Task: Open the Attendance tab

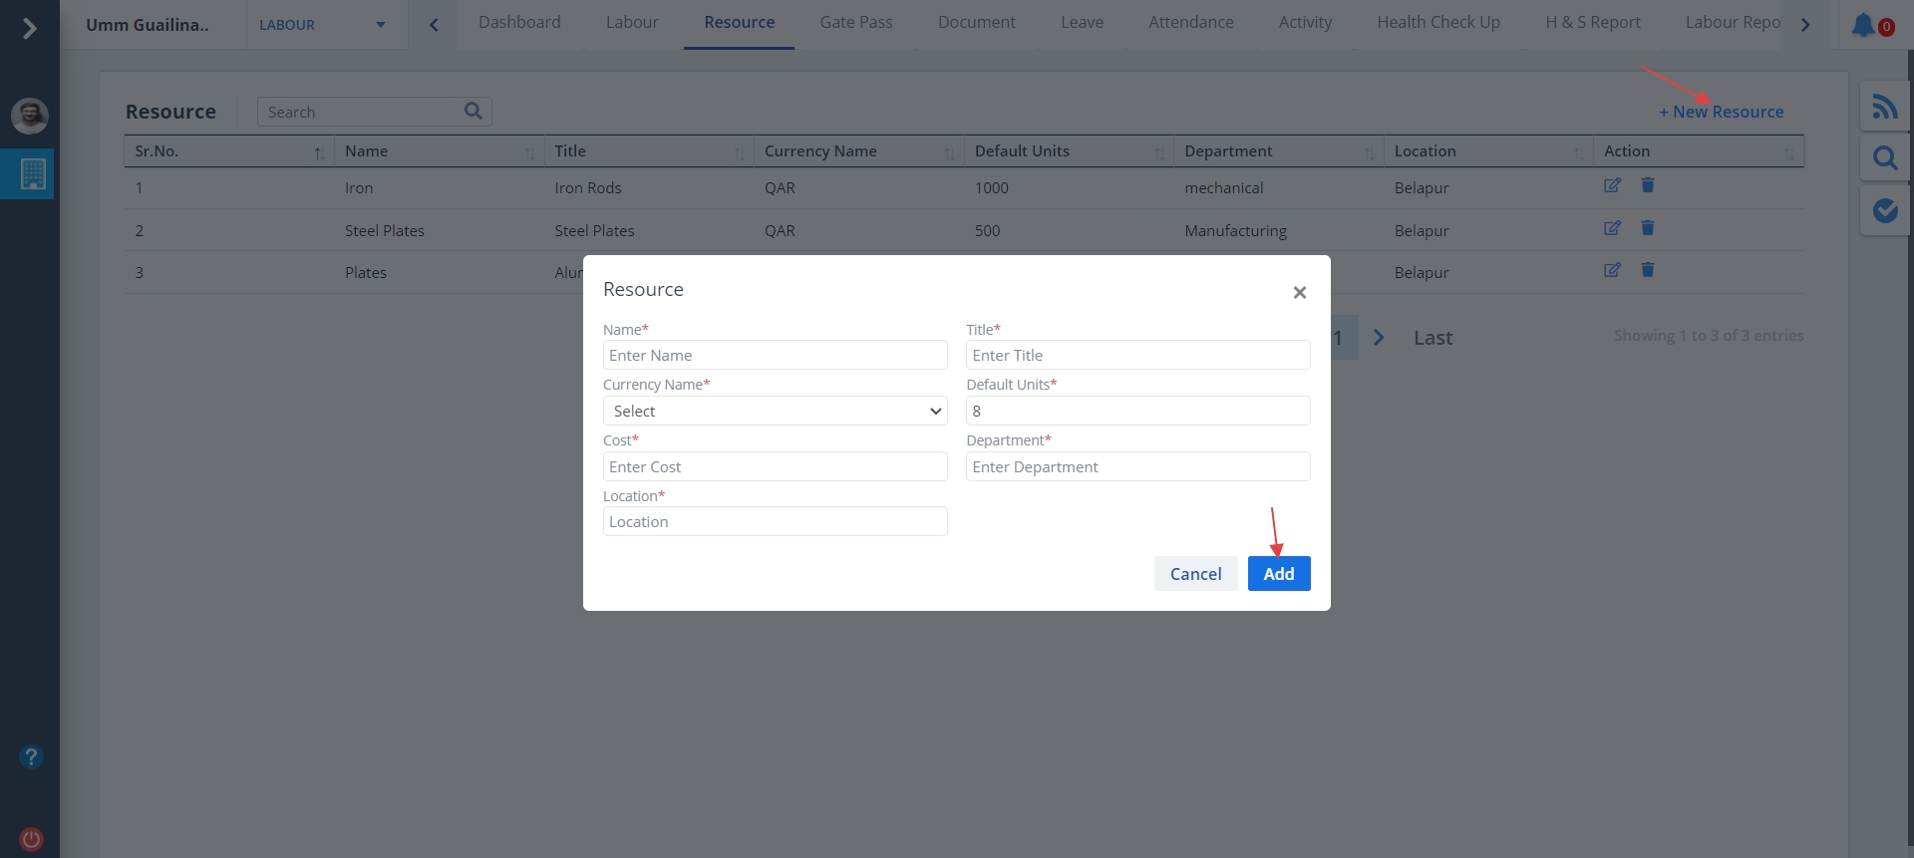Action: pos(1190,22)
